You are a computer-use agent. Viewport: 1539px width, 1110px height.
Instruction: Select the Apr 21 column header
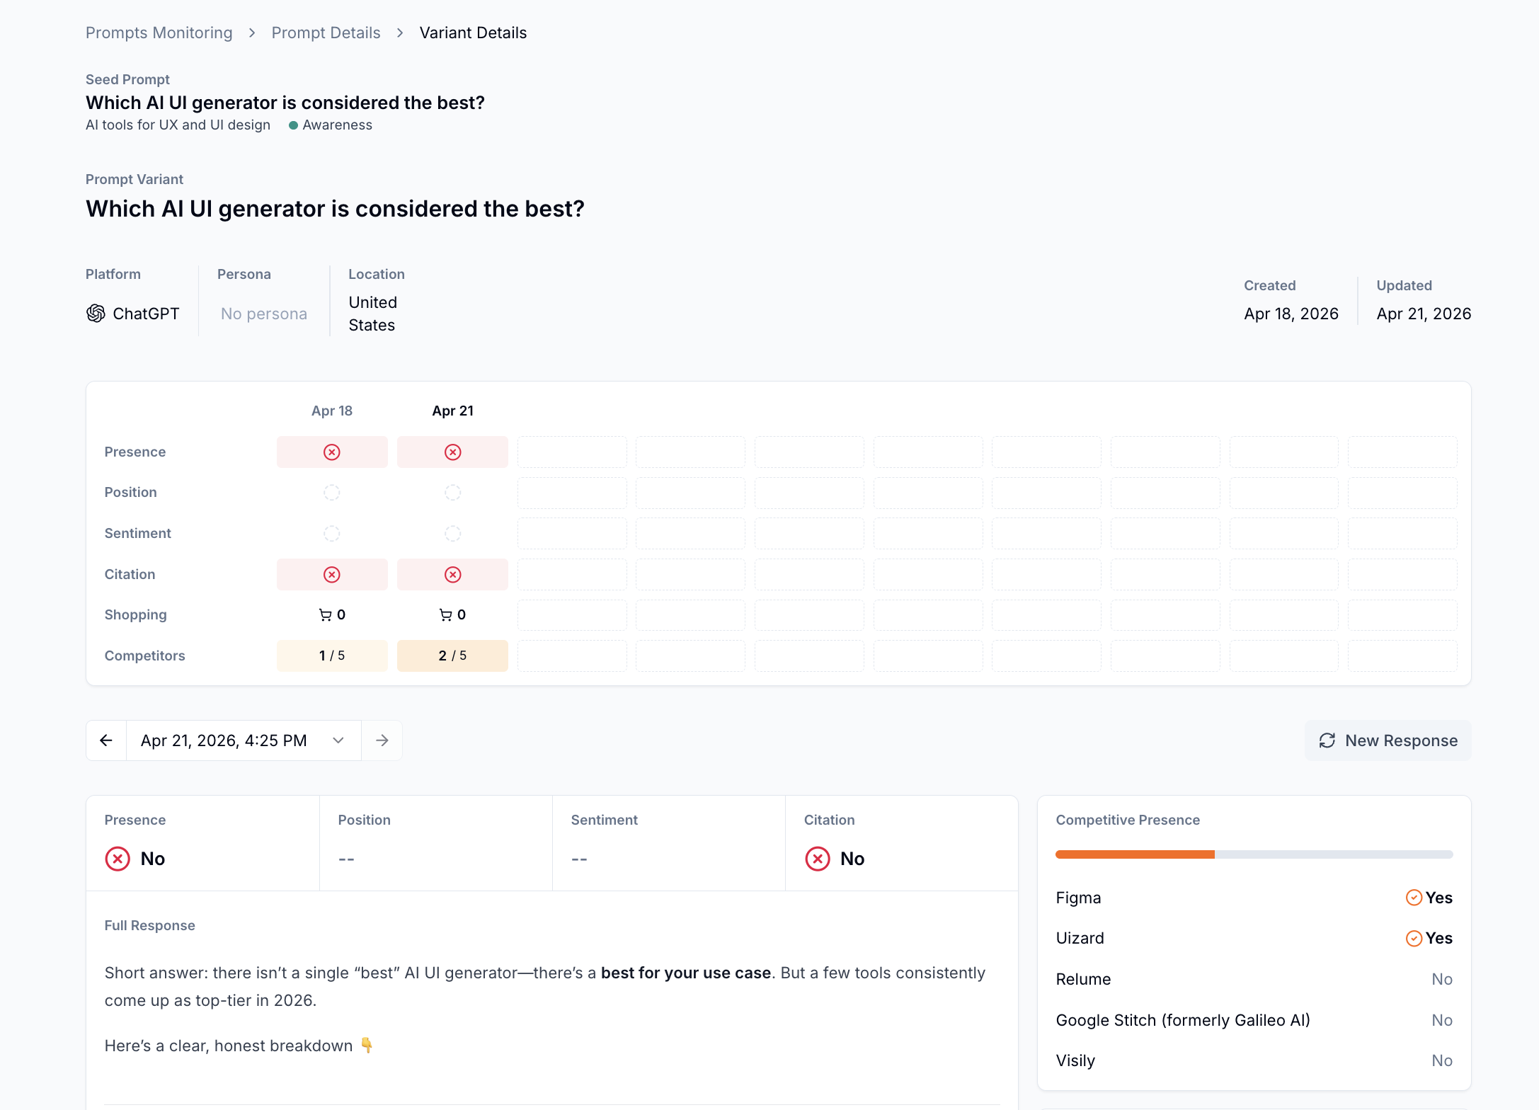pos(453,411)
